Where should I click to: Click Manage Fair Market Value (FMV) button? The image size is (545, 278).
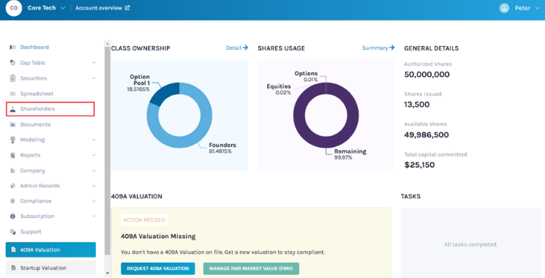pos(251,268)
